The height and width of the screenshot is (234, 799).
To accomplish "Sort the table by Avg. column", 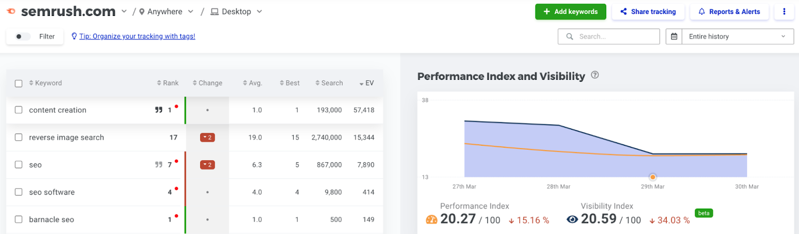I will [x=253, y=83].
